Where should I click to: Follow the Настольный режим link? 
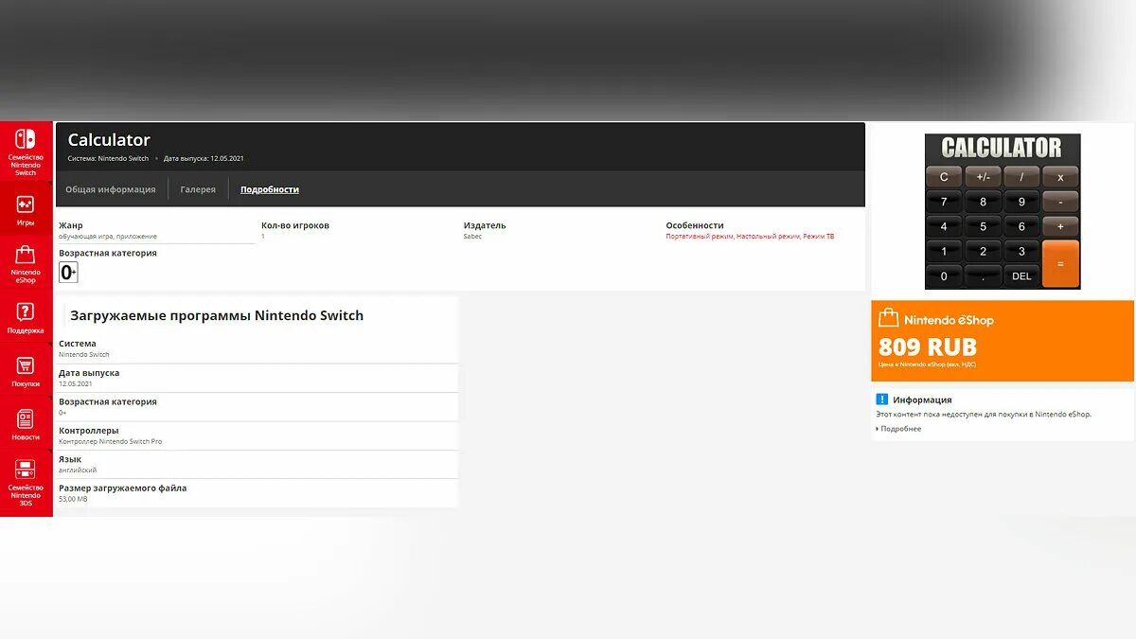(x=769, y=237)
